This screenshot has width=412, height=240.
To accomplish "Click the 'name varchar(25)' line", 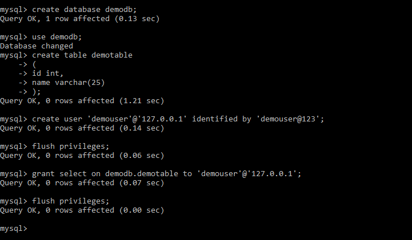I will (x=62, y=83).
